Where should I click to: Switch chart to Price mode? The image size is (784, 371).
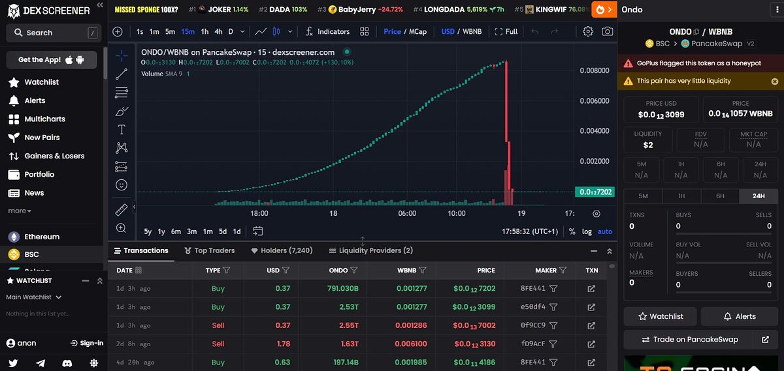(393, 31)
